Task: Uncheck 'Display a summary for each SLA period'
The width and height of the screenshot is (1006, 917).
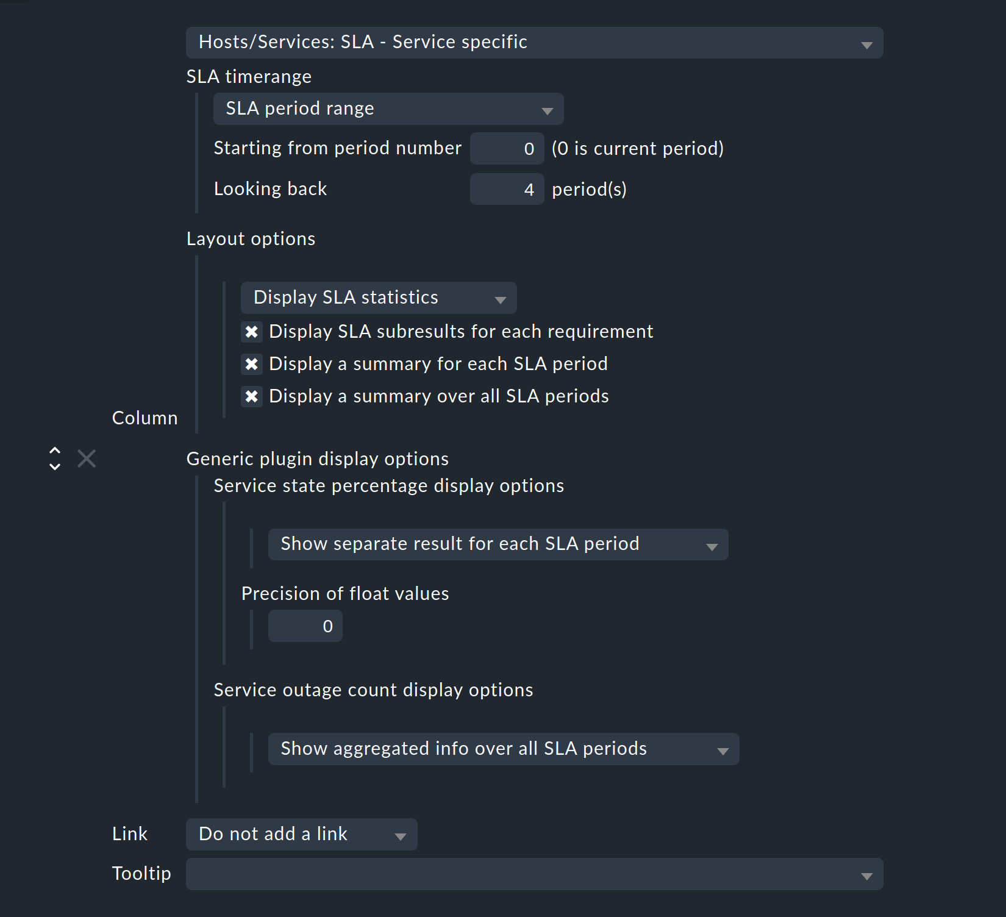Action: tap(252, 364)
